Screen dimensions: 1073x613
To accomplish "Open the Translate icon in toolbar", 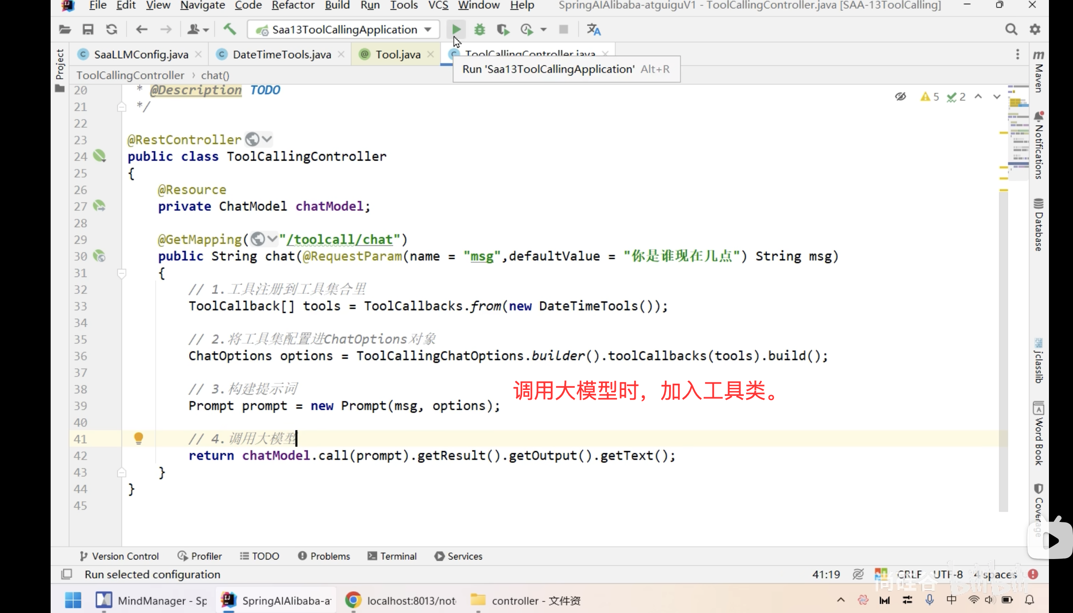I will [593, 30].
